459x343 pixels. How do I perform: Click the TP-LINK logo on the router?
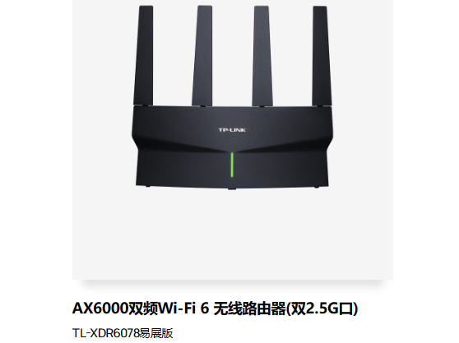coord(232,130)
